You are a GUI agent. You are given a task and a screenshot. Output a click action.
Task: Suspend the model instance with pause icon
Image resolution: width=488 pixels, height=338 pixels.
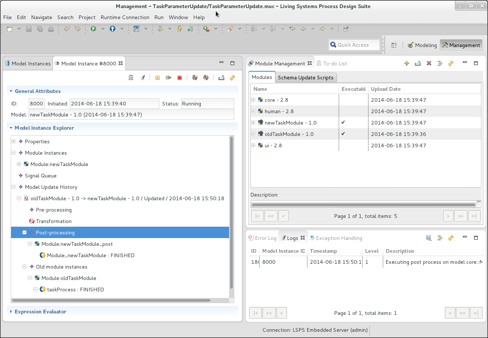tap(157, 78)
